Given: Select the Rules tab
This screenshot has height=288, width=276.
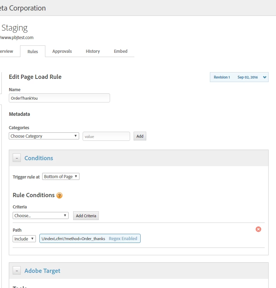Looking at the screenshot, I should 33,51.
